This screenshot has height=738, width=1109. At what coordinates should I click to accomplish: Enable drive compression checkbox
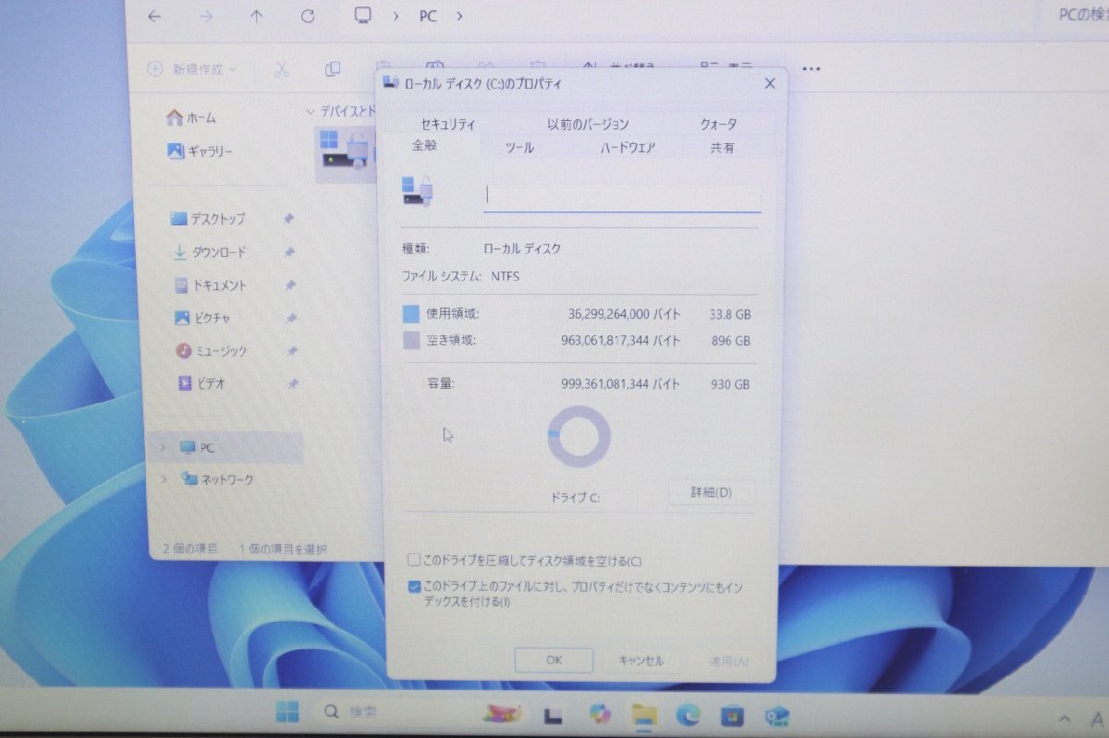point(414,561)
